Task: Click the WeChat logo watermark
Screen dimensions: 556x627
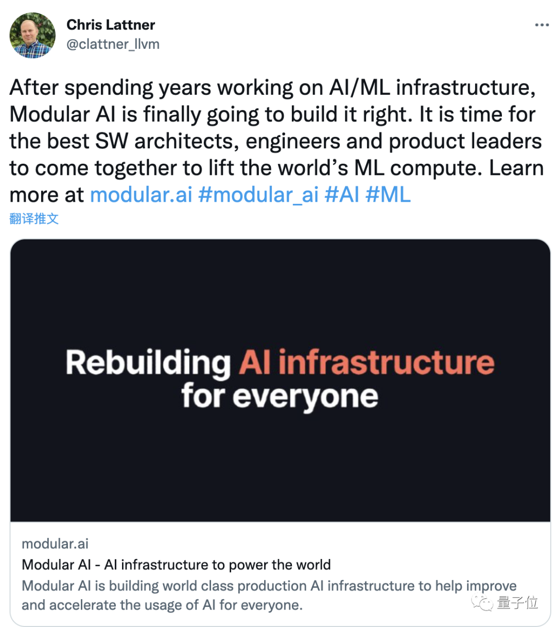Action: (x=483, y=603)
